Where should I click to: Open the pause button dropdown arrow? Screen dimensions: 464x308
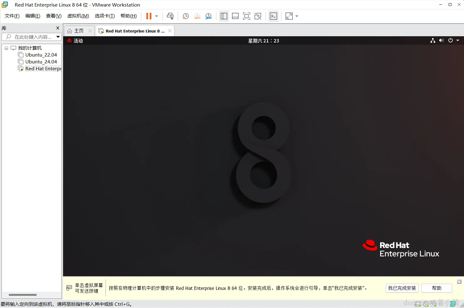pyautogui.click(x=156, y=16)
